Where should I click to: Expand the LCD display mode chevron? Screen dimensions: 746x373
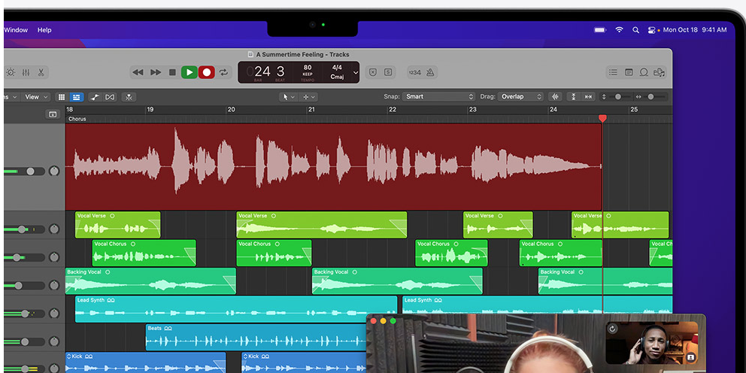(x=355, y=73)
